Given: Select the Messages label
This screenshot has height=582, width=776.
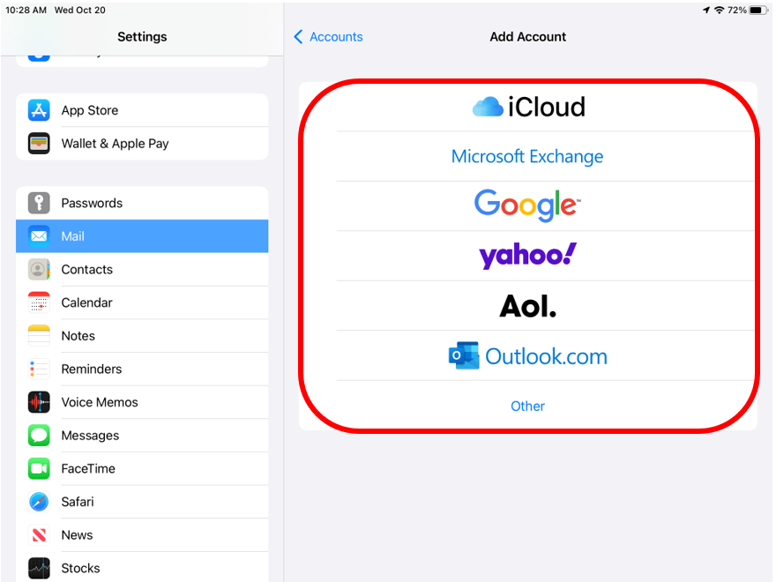Looking at the screenshot, I should pos(90,436).
